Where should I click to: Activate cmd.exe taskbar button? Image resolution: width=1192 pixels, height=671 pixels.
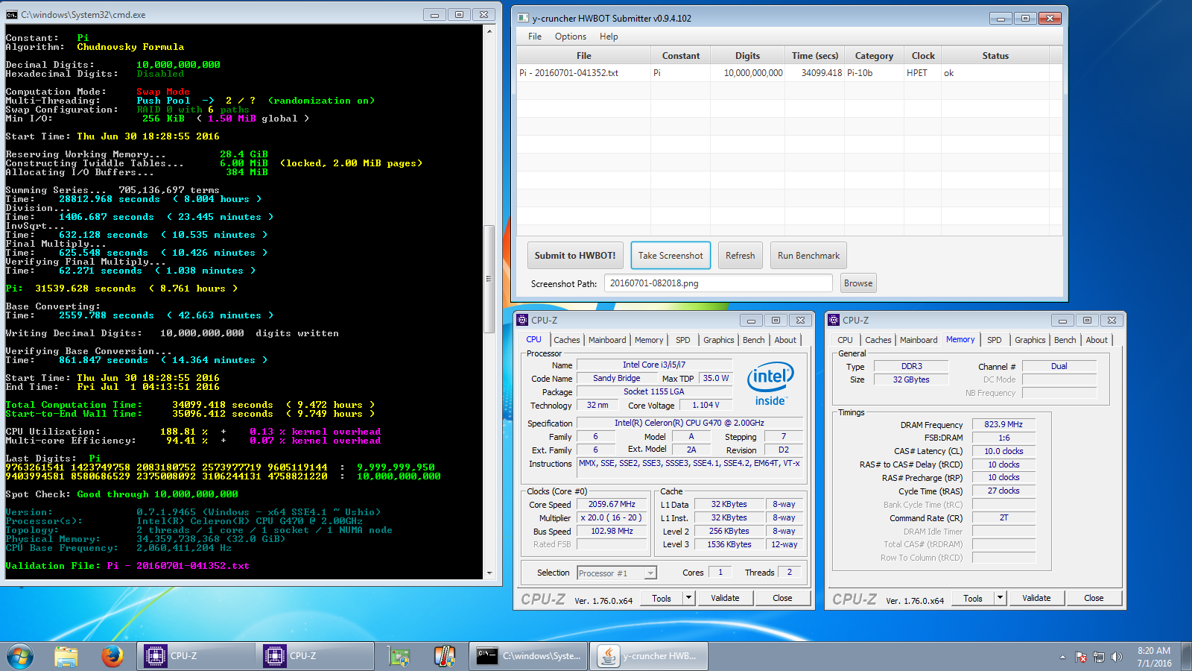[528, 656]
